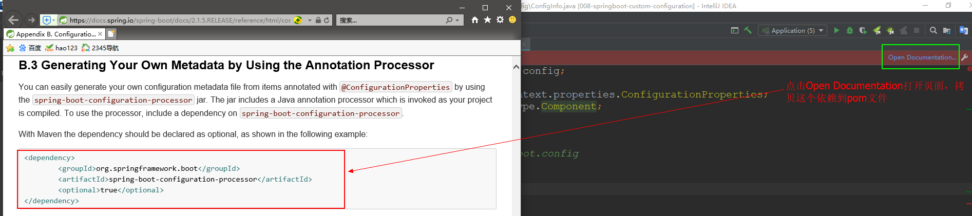Viewport: 972px width, 216px height.
Task: Open a new blank browser tab
Action: [x=111, y=34]
